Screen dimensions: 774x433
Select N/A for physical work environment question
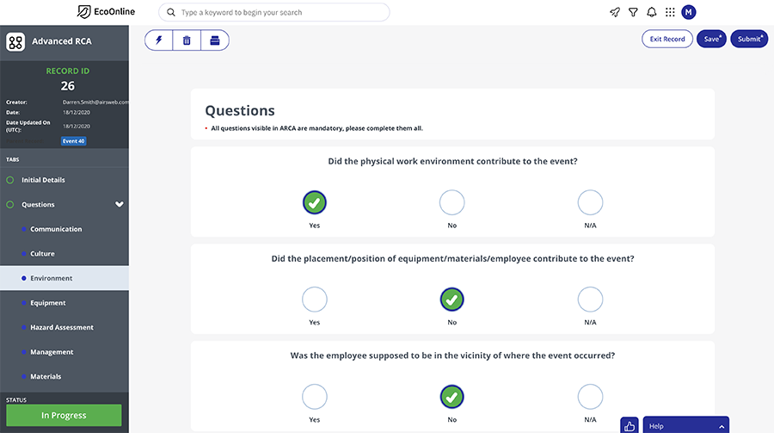click(x=590, y=203)
